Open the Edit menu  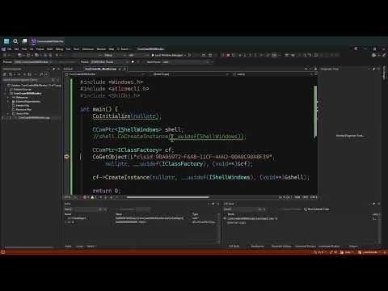[x=16, y=49]
